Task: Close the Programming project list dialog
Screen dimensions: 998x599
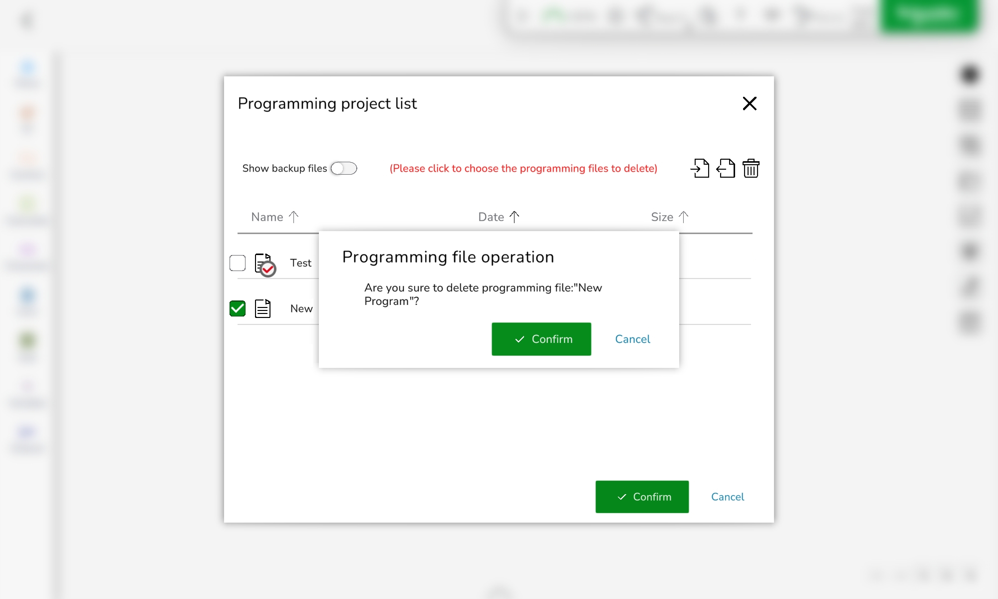Action: [x=749, y=103]
